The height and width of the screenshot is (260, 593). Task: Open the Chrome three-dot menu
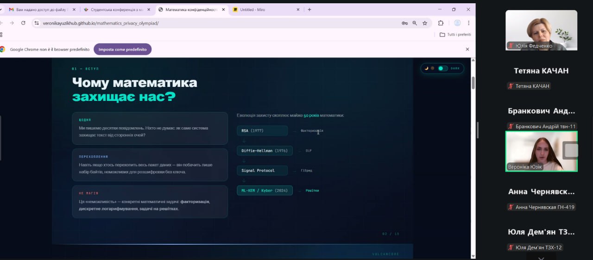(469, 23)
